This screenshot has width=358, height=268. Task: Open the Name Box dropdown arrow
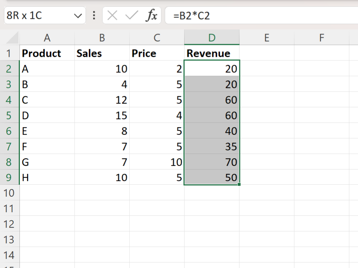[77, 15]
